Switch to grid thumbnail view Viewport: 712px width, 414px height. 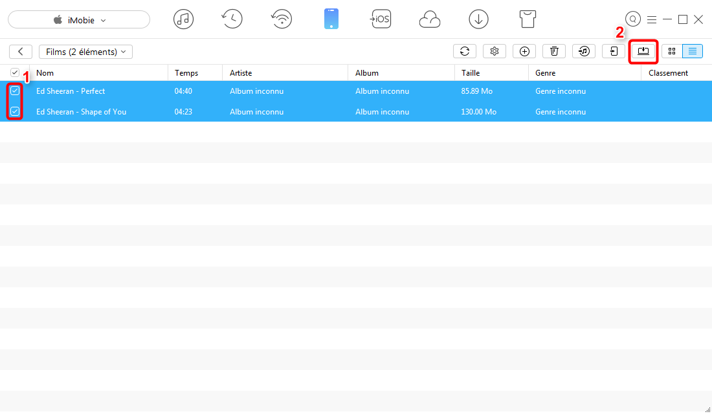[x=672, y=51]
